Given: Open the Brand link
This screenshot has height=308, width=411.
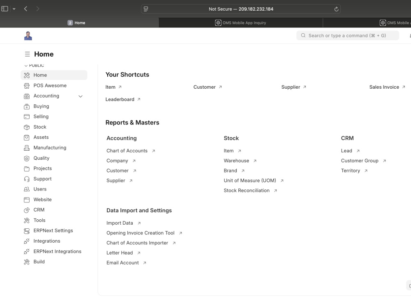Looking at the screenshot, I should point(234,171).
